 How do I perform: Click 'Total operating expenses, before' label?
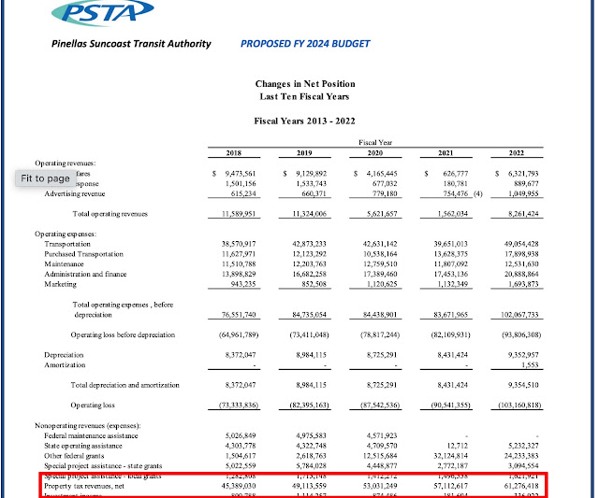(123, 305)
